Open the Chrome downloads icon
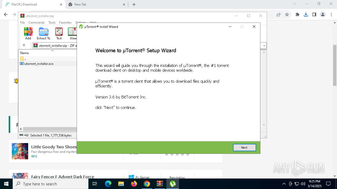Viewport: 337px width, 189px height. [x=306, y=15]
